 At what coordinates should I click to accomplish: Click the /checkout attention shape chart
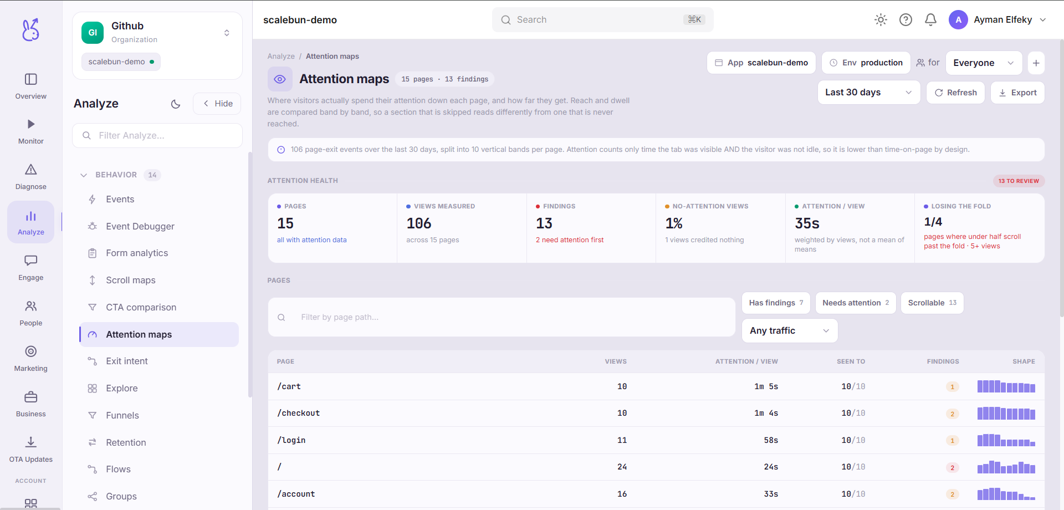coord(1006,413)
